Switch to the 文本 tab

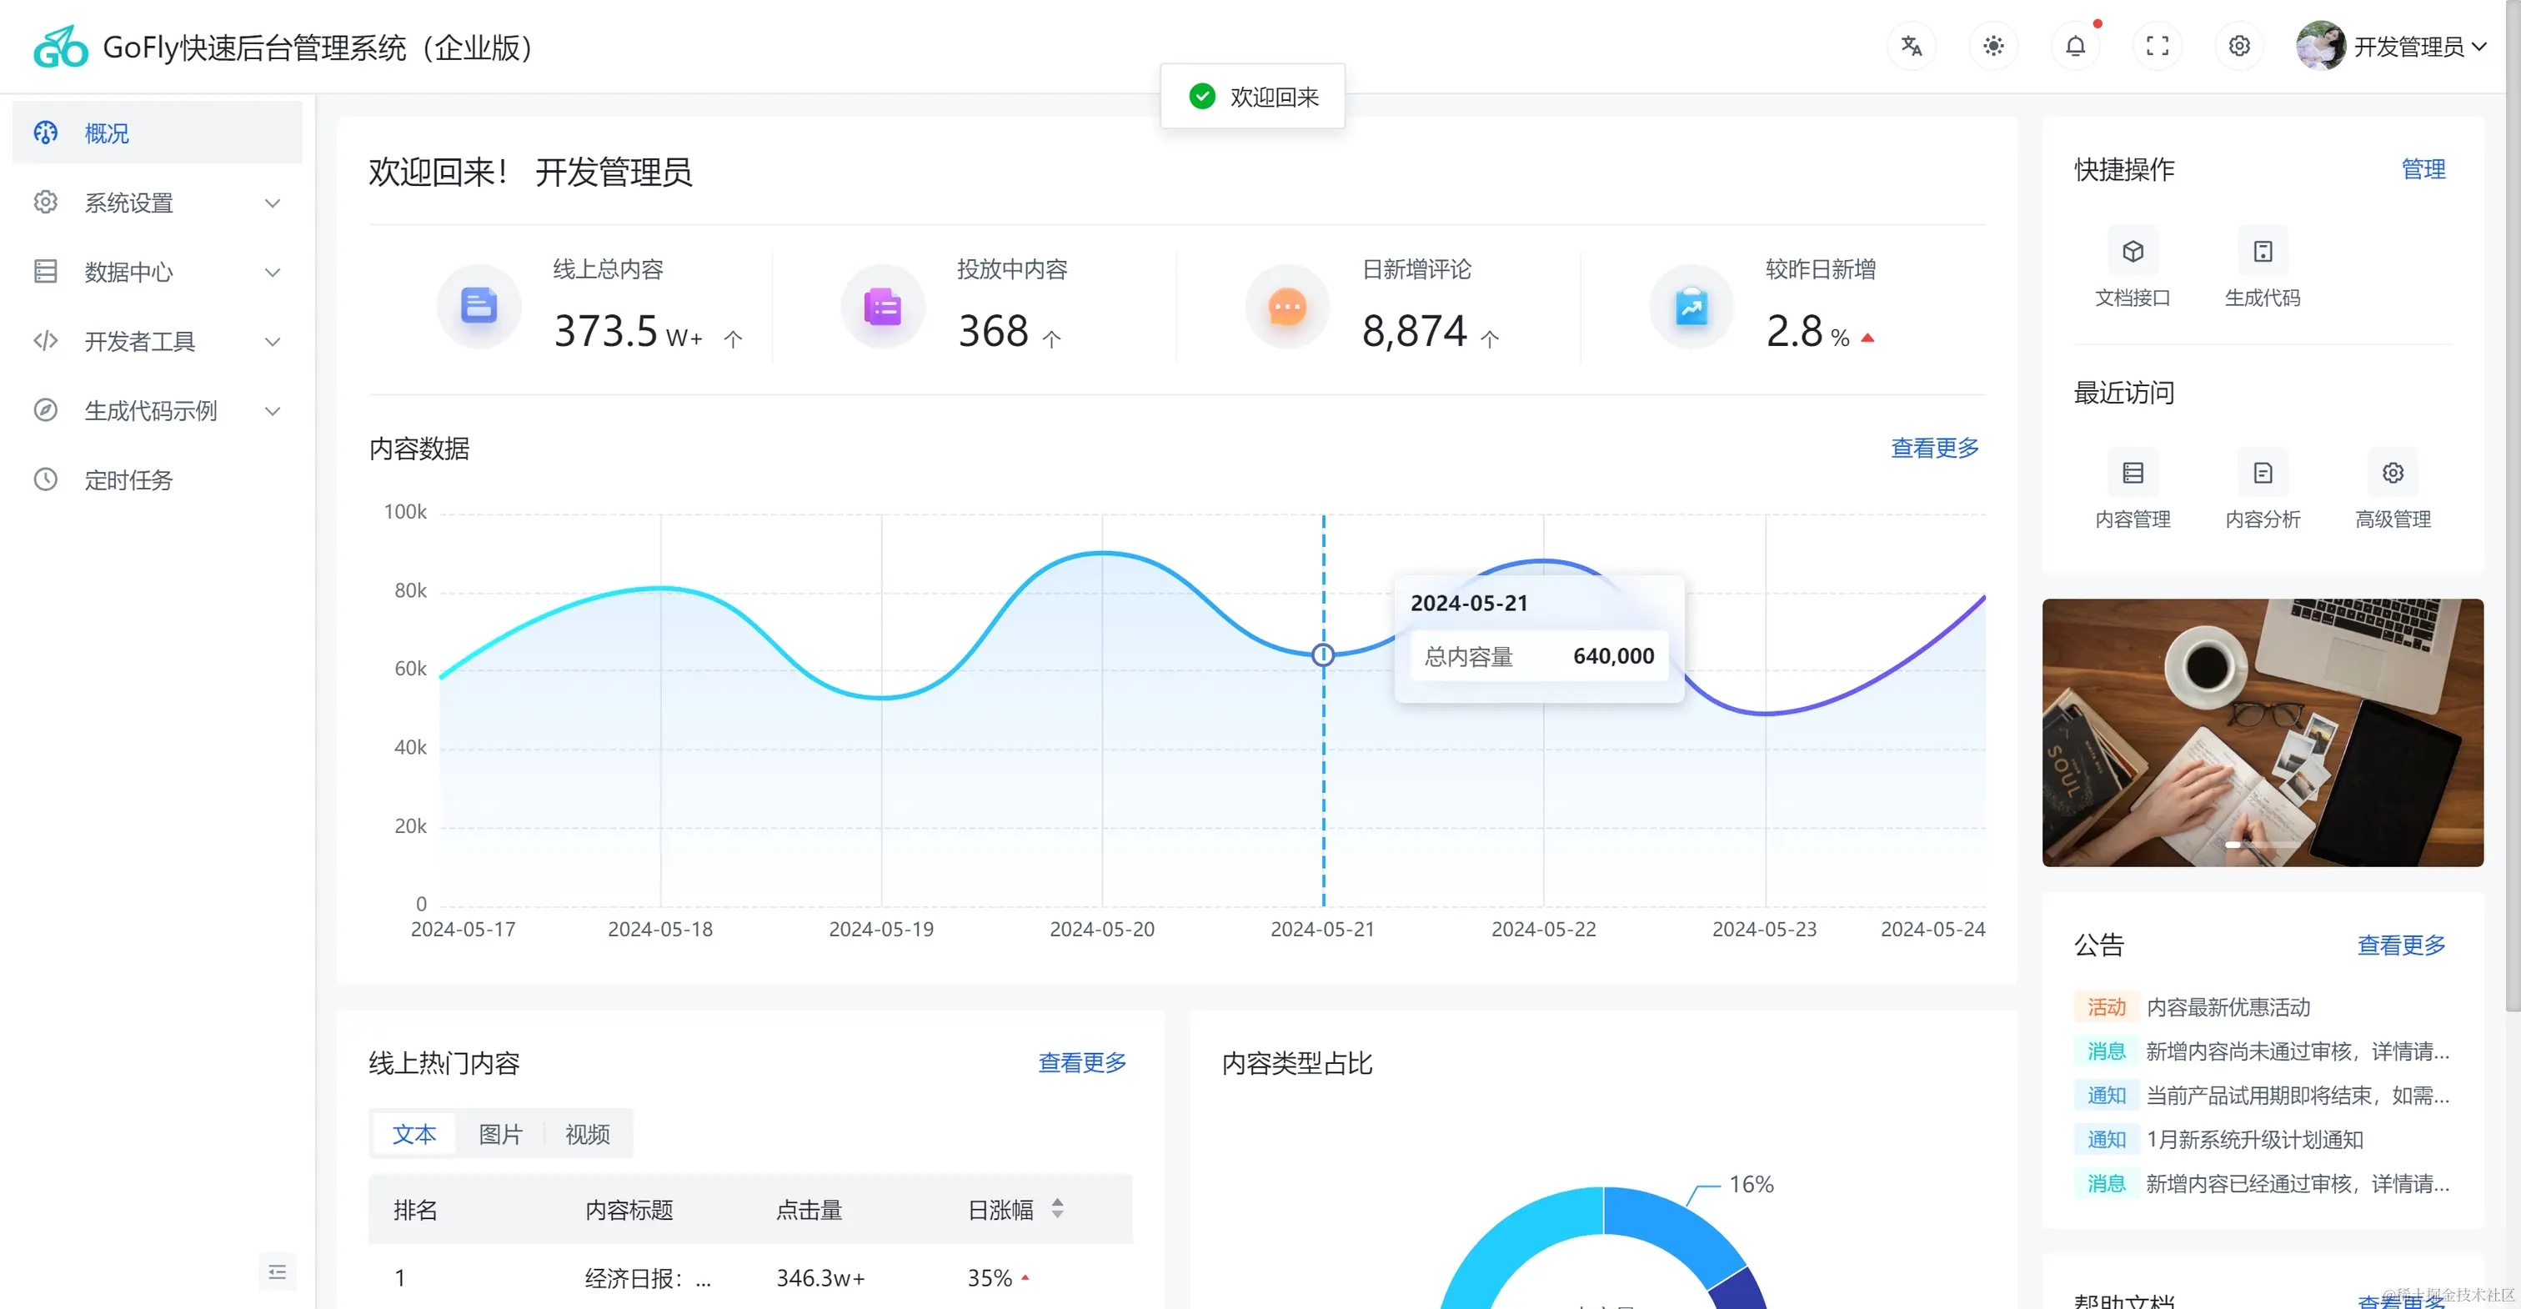tap(414, 1134)
